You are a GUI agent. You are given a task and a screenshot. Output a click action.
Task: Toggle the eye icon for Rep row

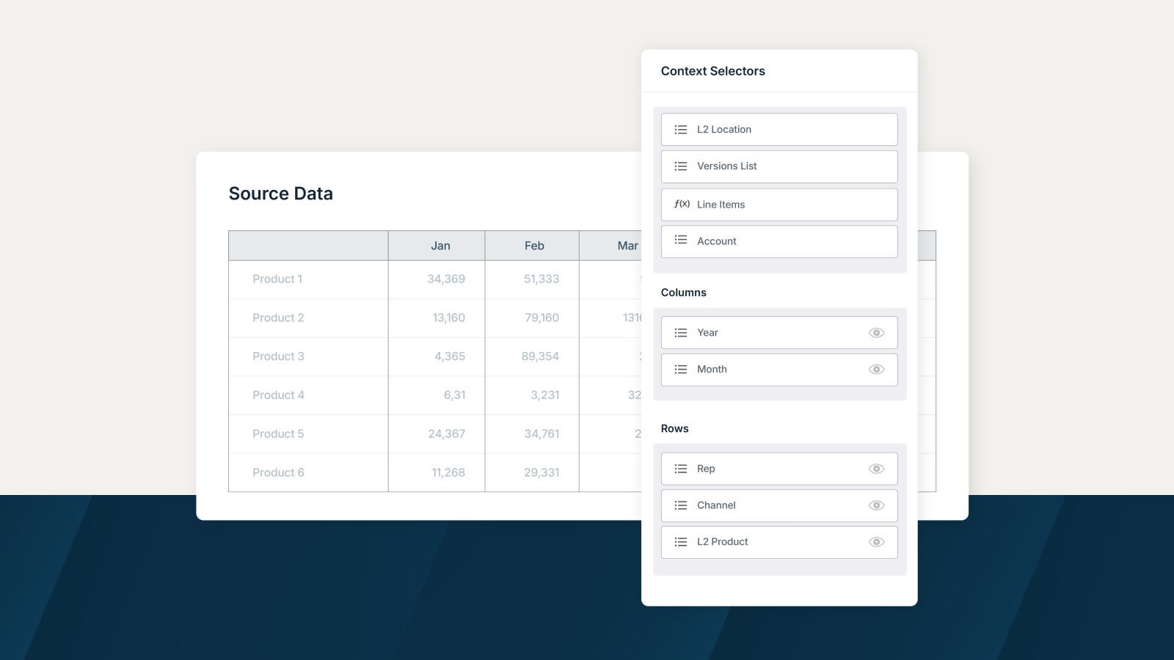[876, 469]
